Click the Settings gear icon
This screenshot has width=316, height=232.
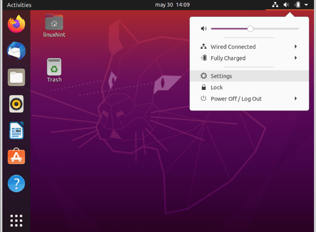204,76
